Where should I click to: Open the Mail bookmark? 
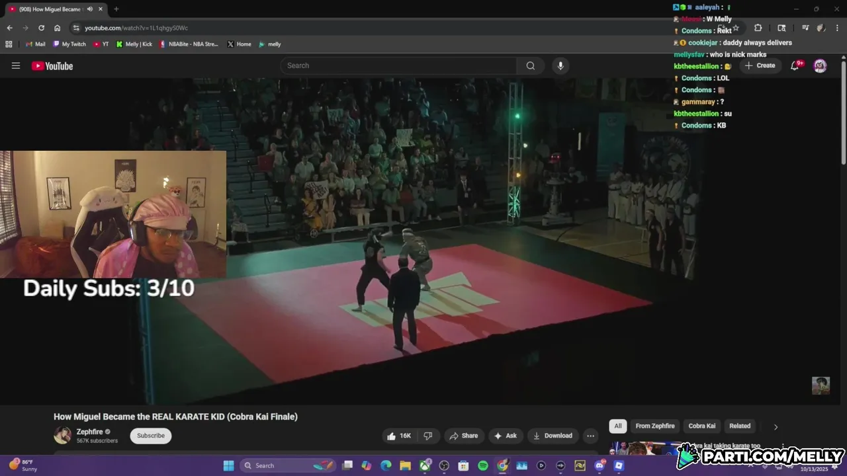[x=35, y=44]
